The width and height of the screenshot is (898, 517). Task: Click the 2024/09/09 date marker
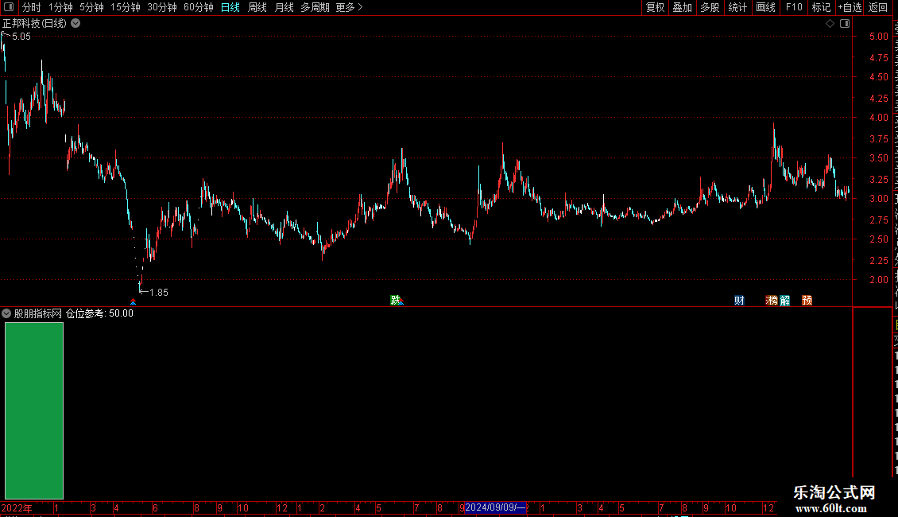495,507
